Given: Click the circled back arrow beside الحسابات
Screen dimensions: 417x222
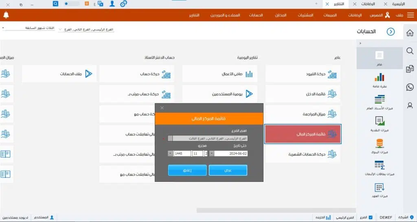Looking at the screenshot, I should tap(391, 32).
